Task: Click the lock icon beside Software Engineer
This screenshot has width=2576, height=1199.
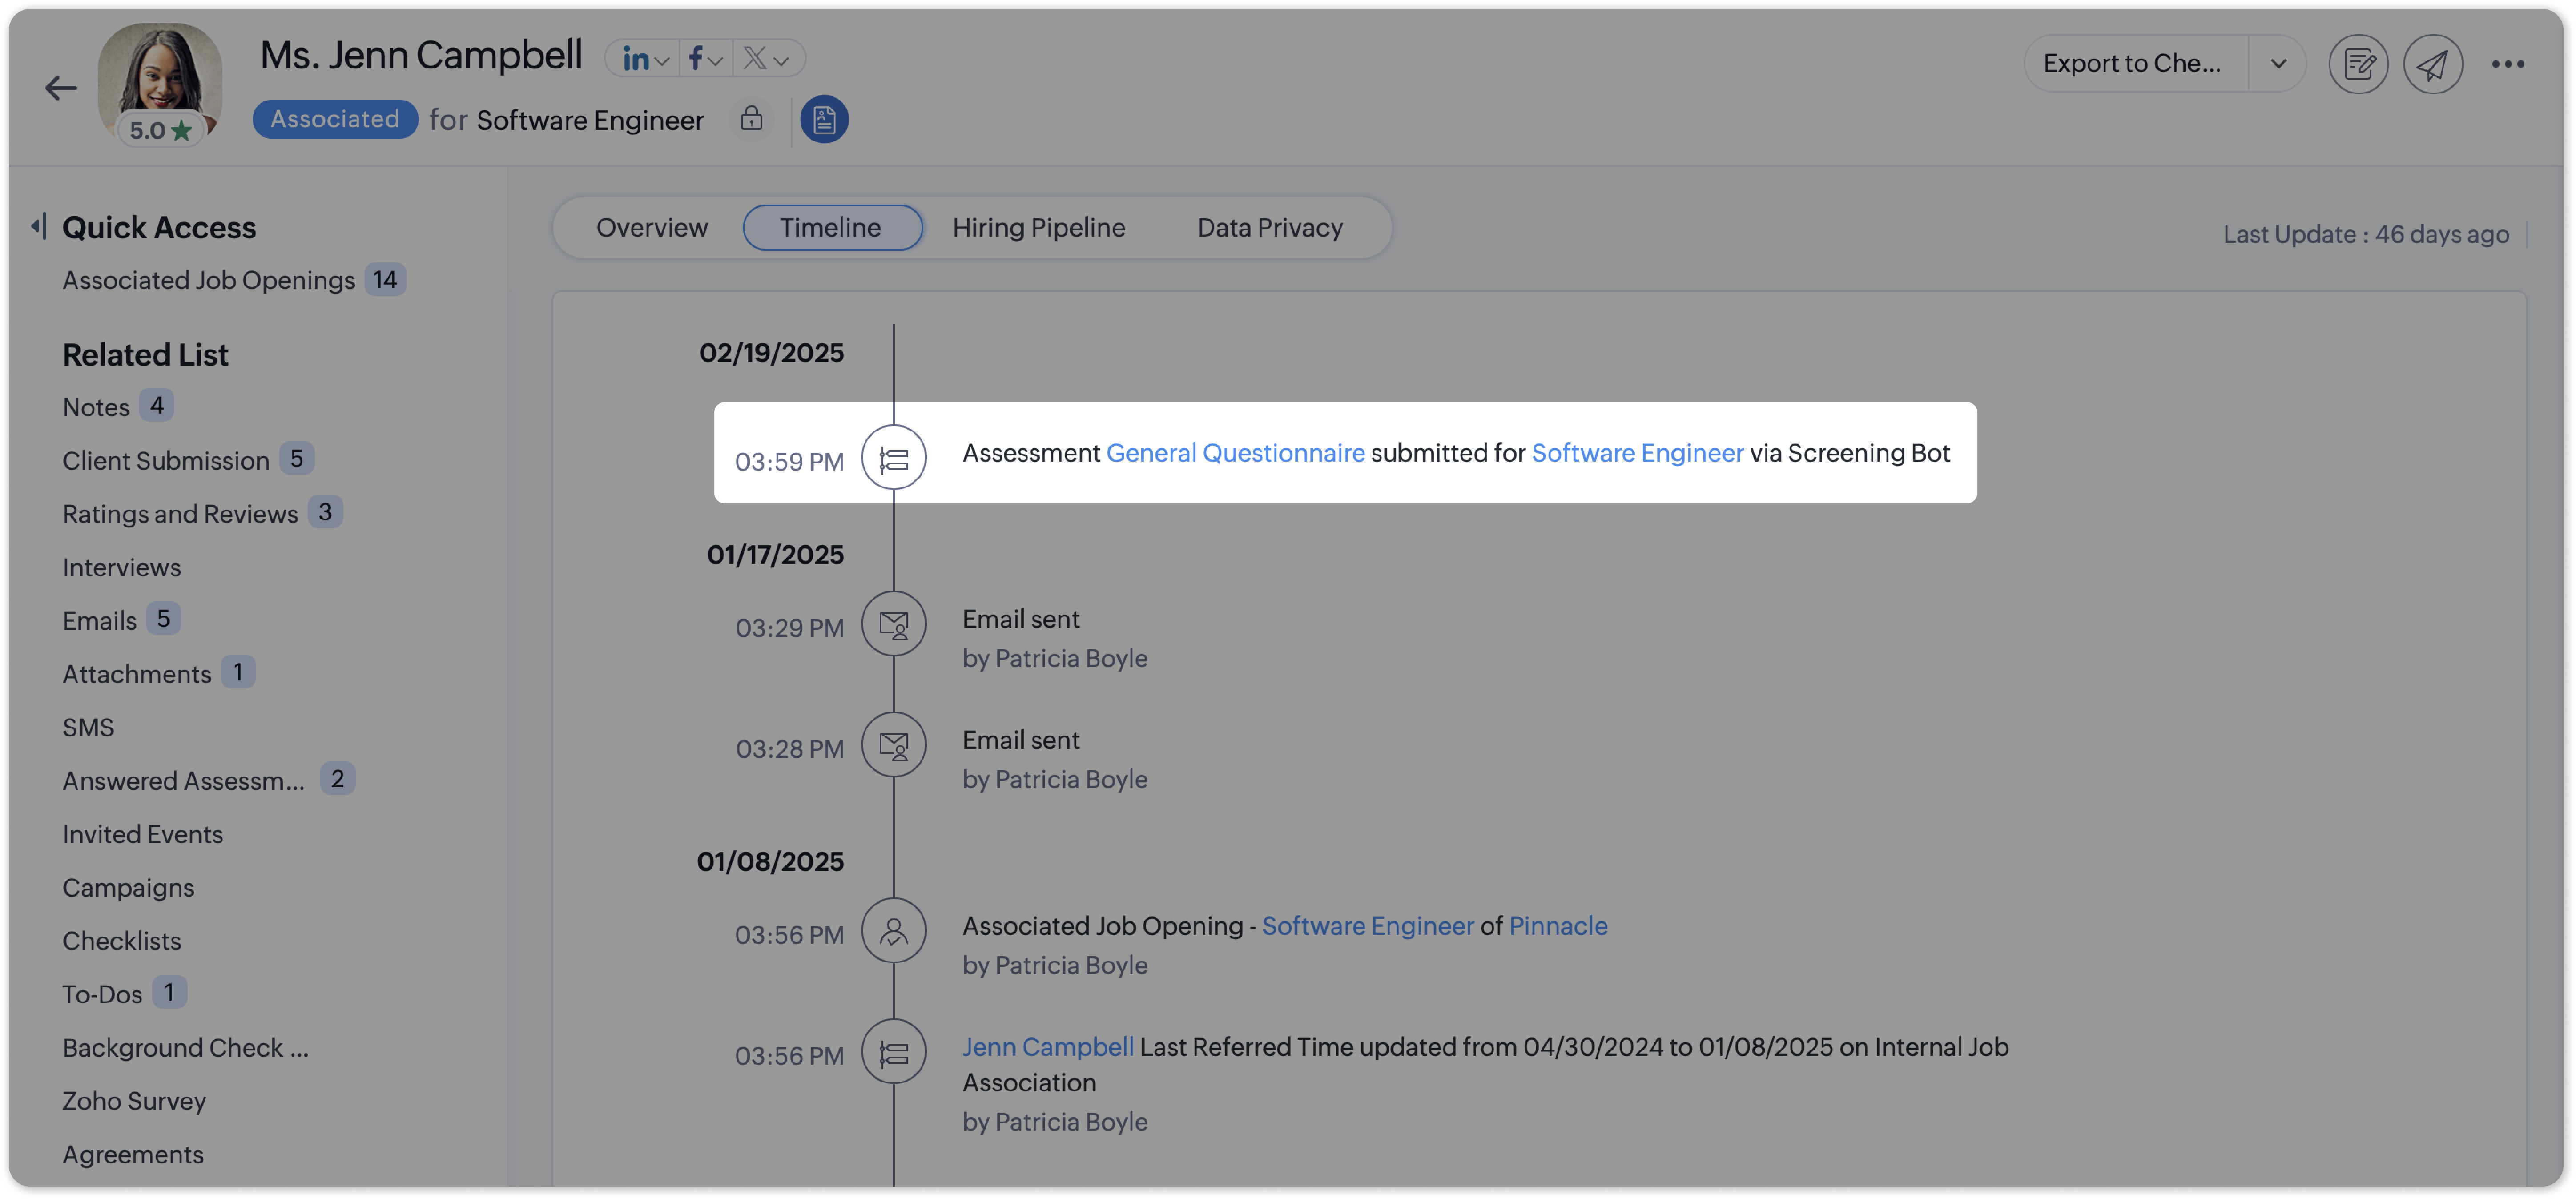Action: click(751, 119)
